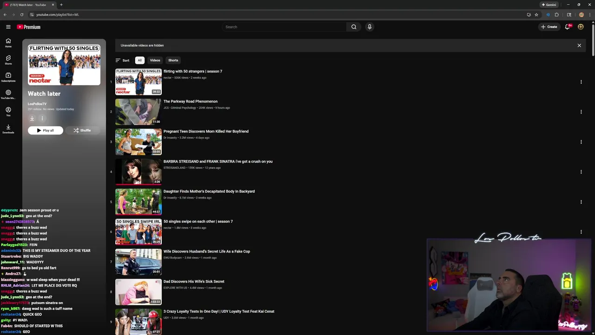Open 'Daughter Finds Mother's Decapitated Body' title

(209, 191)
